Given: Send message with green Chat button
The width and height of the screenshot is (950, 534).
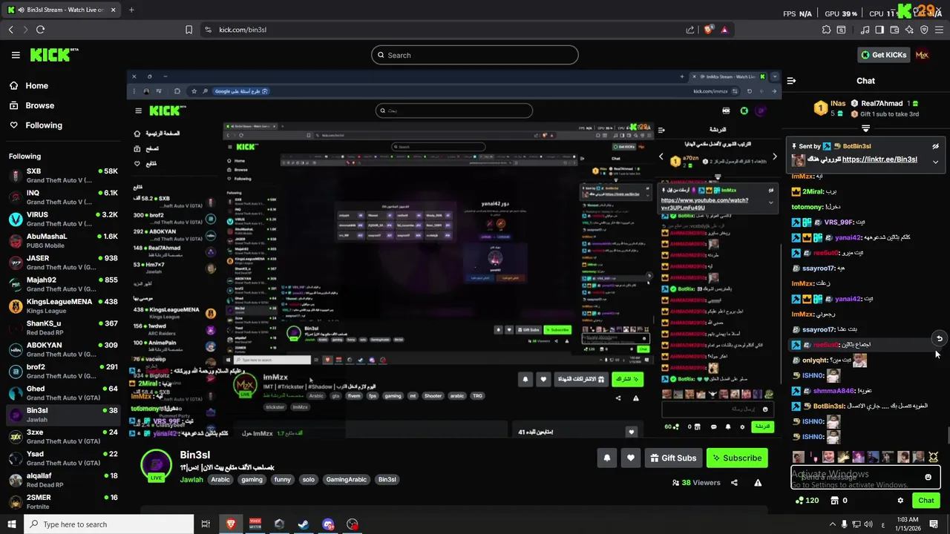Looking at the screenshot, I should (x=926, y=501).
